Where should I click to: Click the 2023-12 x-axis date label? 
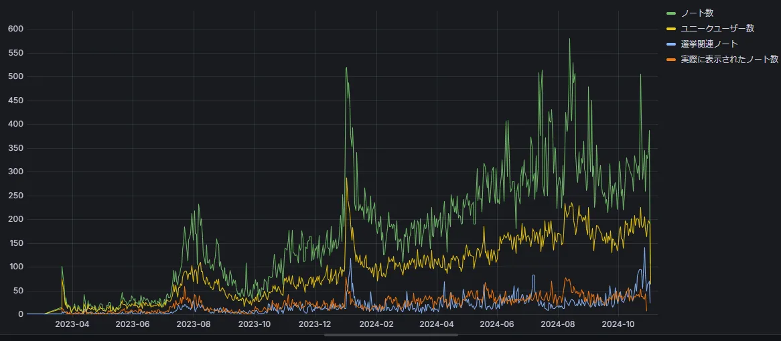click(x=315, y=324)
